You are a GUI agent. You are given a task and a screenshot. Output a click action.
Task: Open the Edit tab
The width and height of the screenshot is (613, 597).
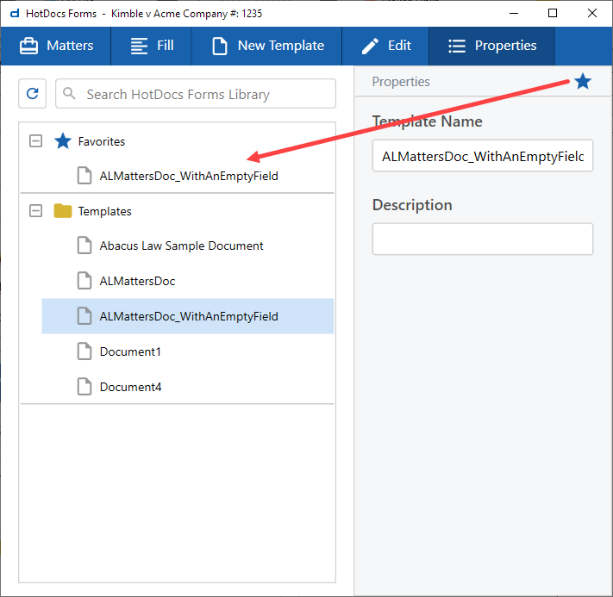point(385,46)
